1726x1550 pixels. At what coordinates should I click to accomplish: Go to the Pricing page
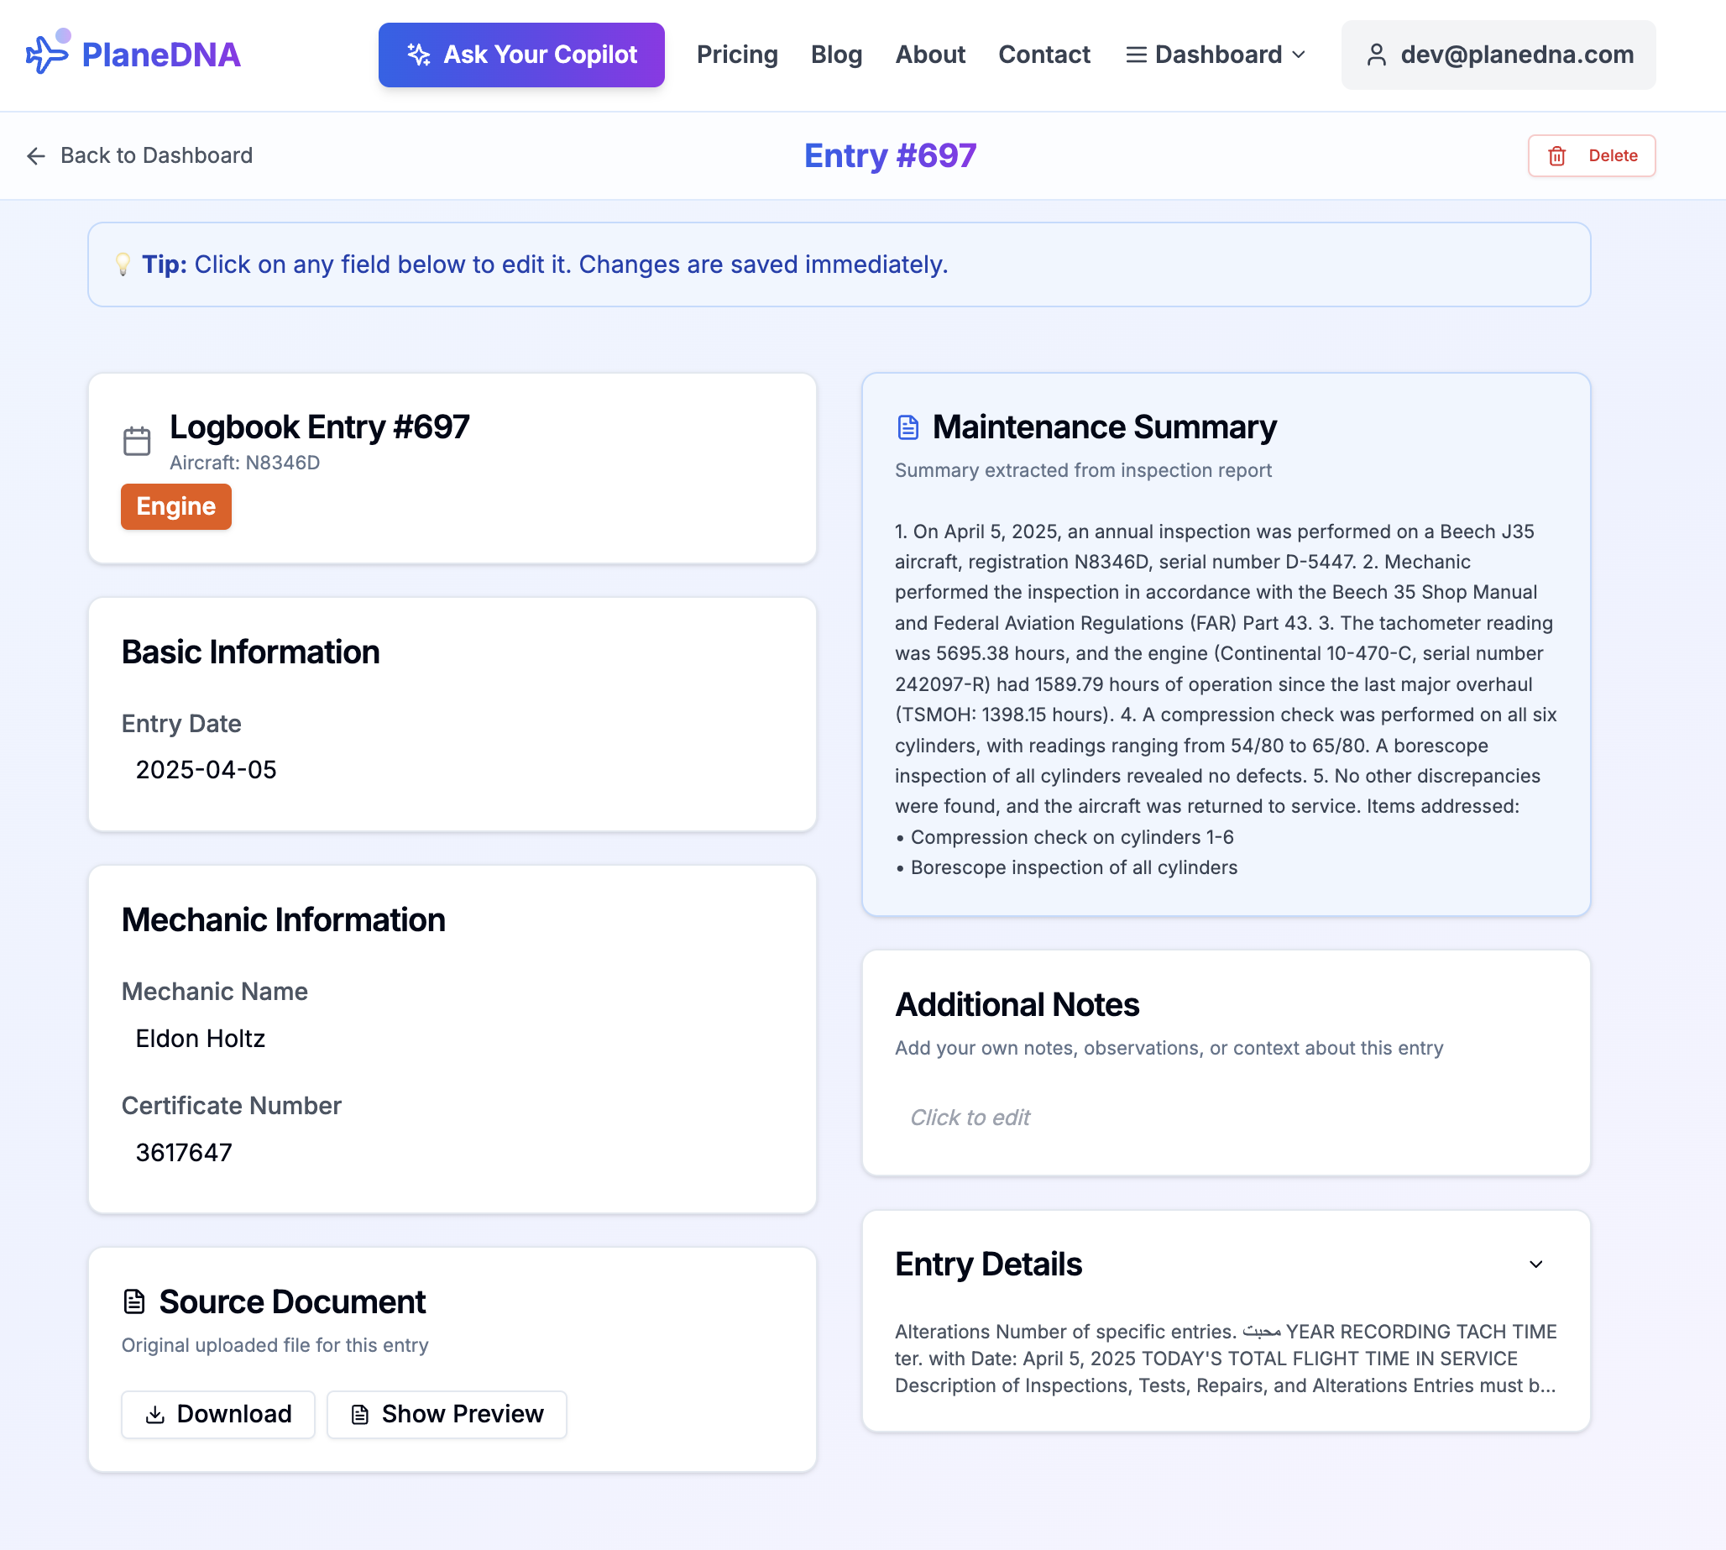pos(736,55)
